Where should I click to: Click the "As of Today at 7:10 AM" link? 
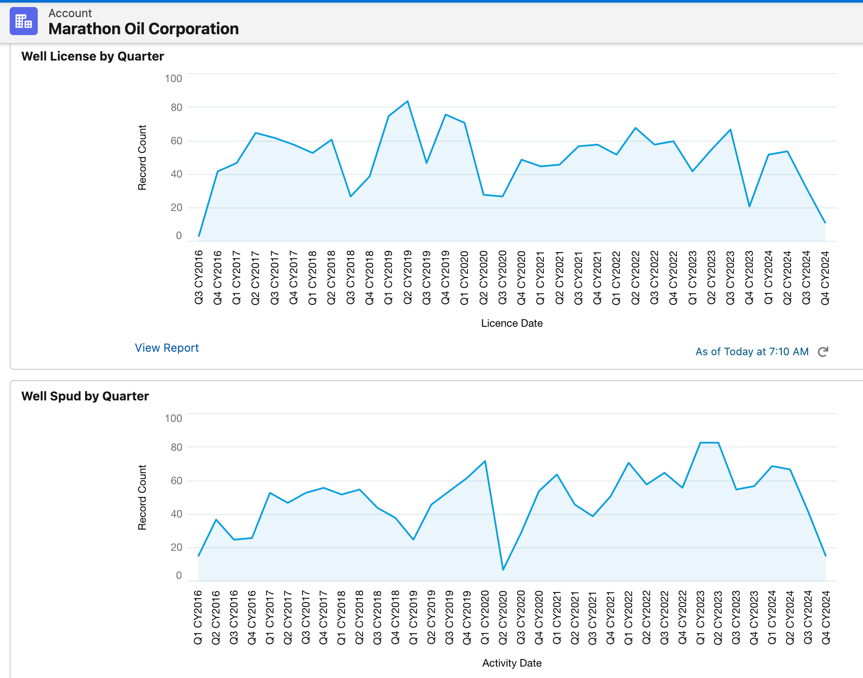point(751,351)
